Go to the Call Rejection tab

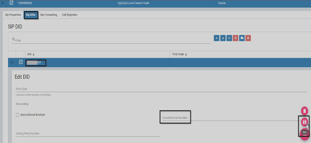click(70, 15)
